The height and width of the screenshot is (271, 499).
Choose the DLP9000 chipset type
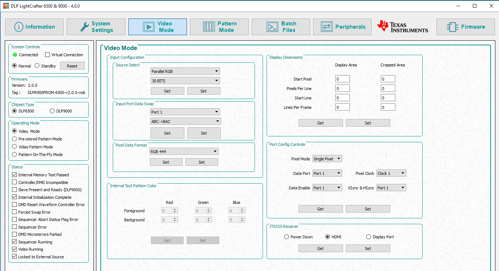[x=52, y=111]
